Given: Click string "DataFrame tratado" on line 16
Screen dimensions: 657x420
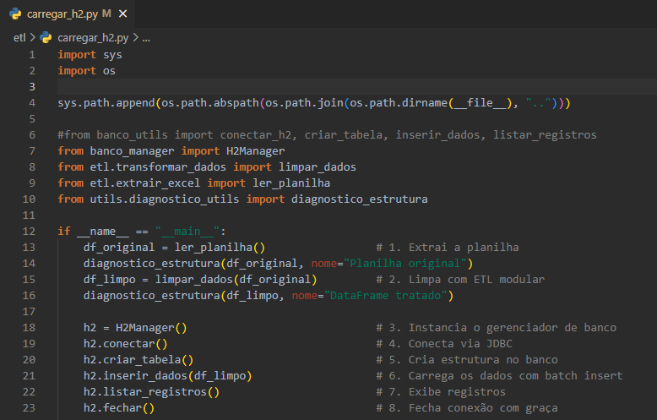Looking at the screenshot, I should [385, 296].
